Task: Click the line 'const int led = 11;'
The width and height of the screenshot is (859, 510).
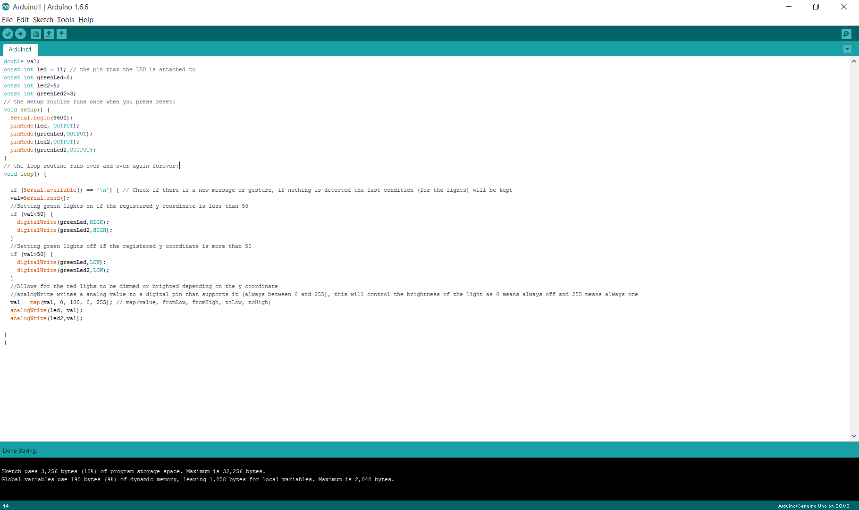Action: pos(100,69)
